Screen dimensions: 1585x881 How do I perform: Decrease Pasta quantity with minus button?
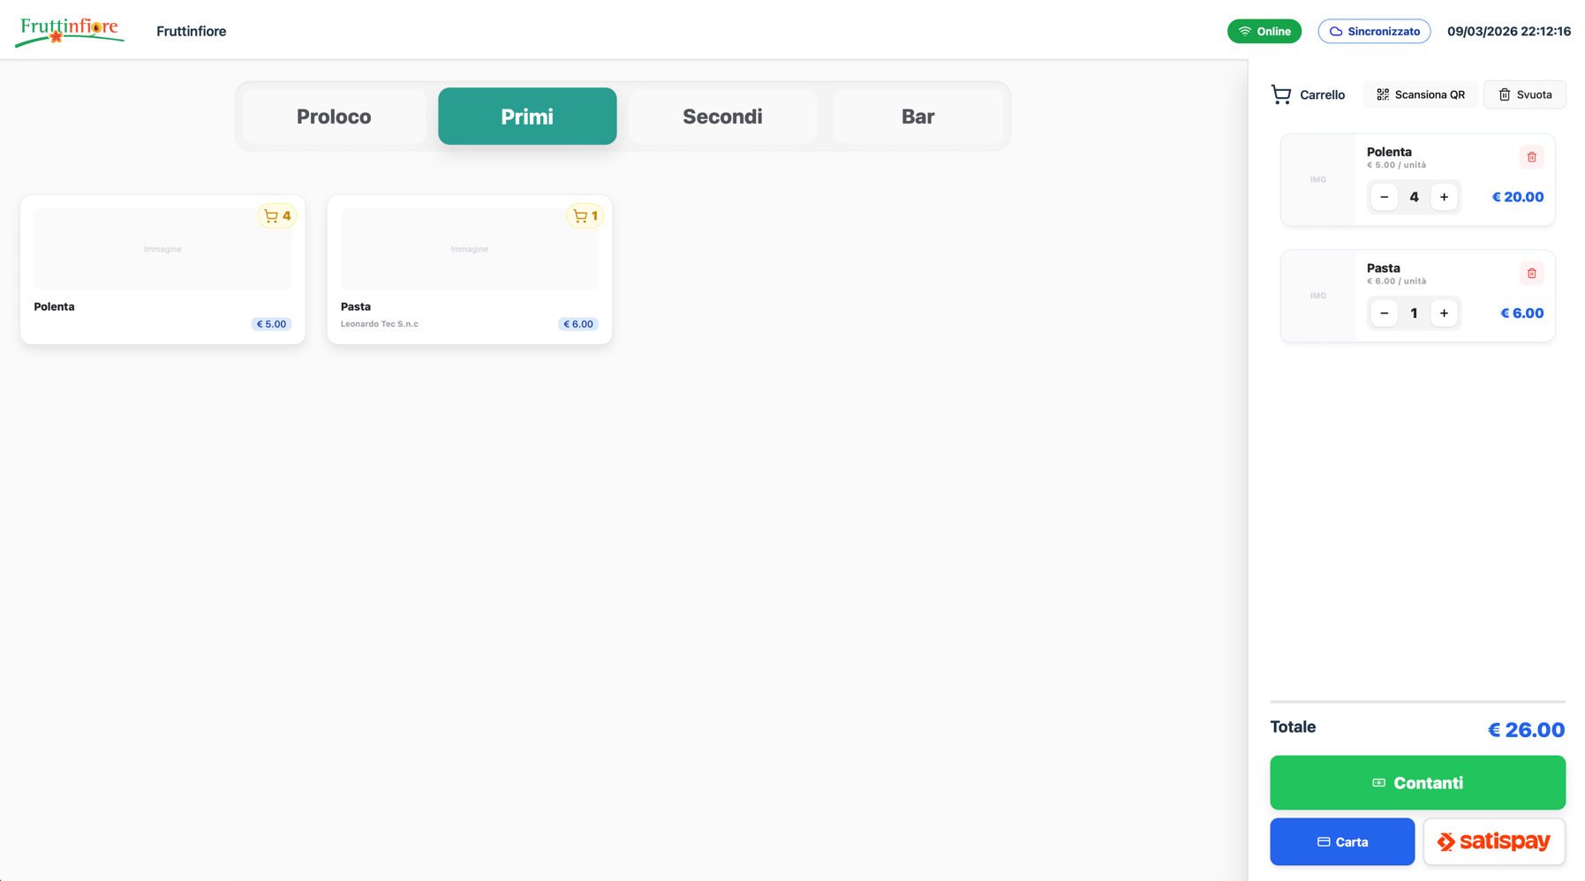coord(1384,313)
